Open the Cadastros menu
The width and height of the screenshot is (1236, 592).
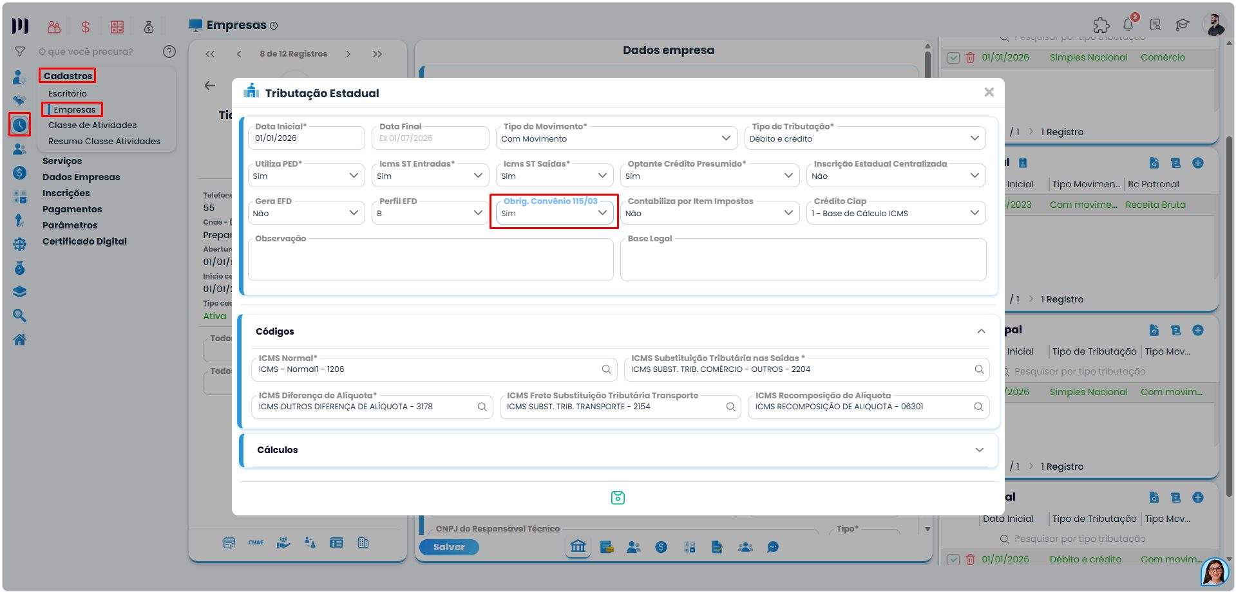(68, 76)
